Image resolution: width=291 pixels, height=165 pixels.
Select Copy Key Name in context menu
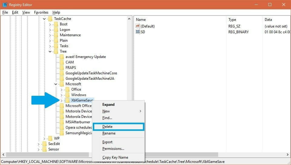[x=118, y=157]
